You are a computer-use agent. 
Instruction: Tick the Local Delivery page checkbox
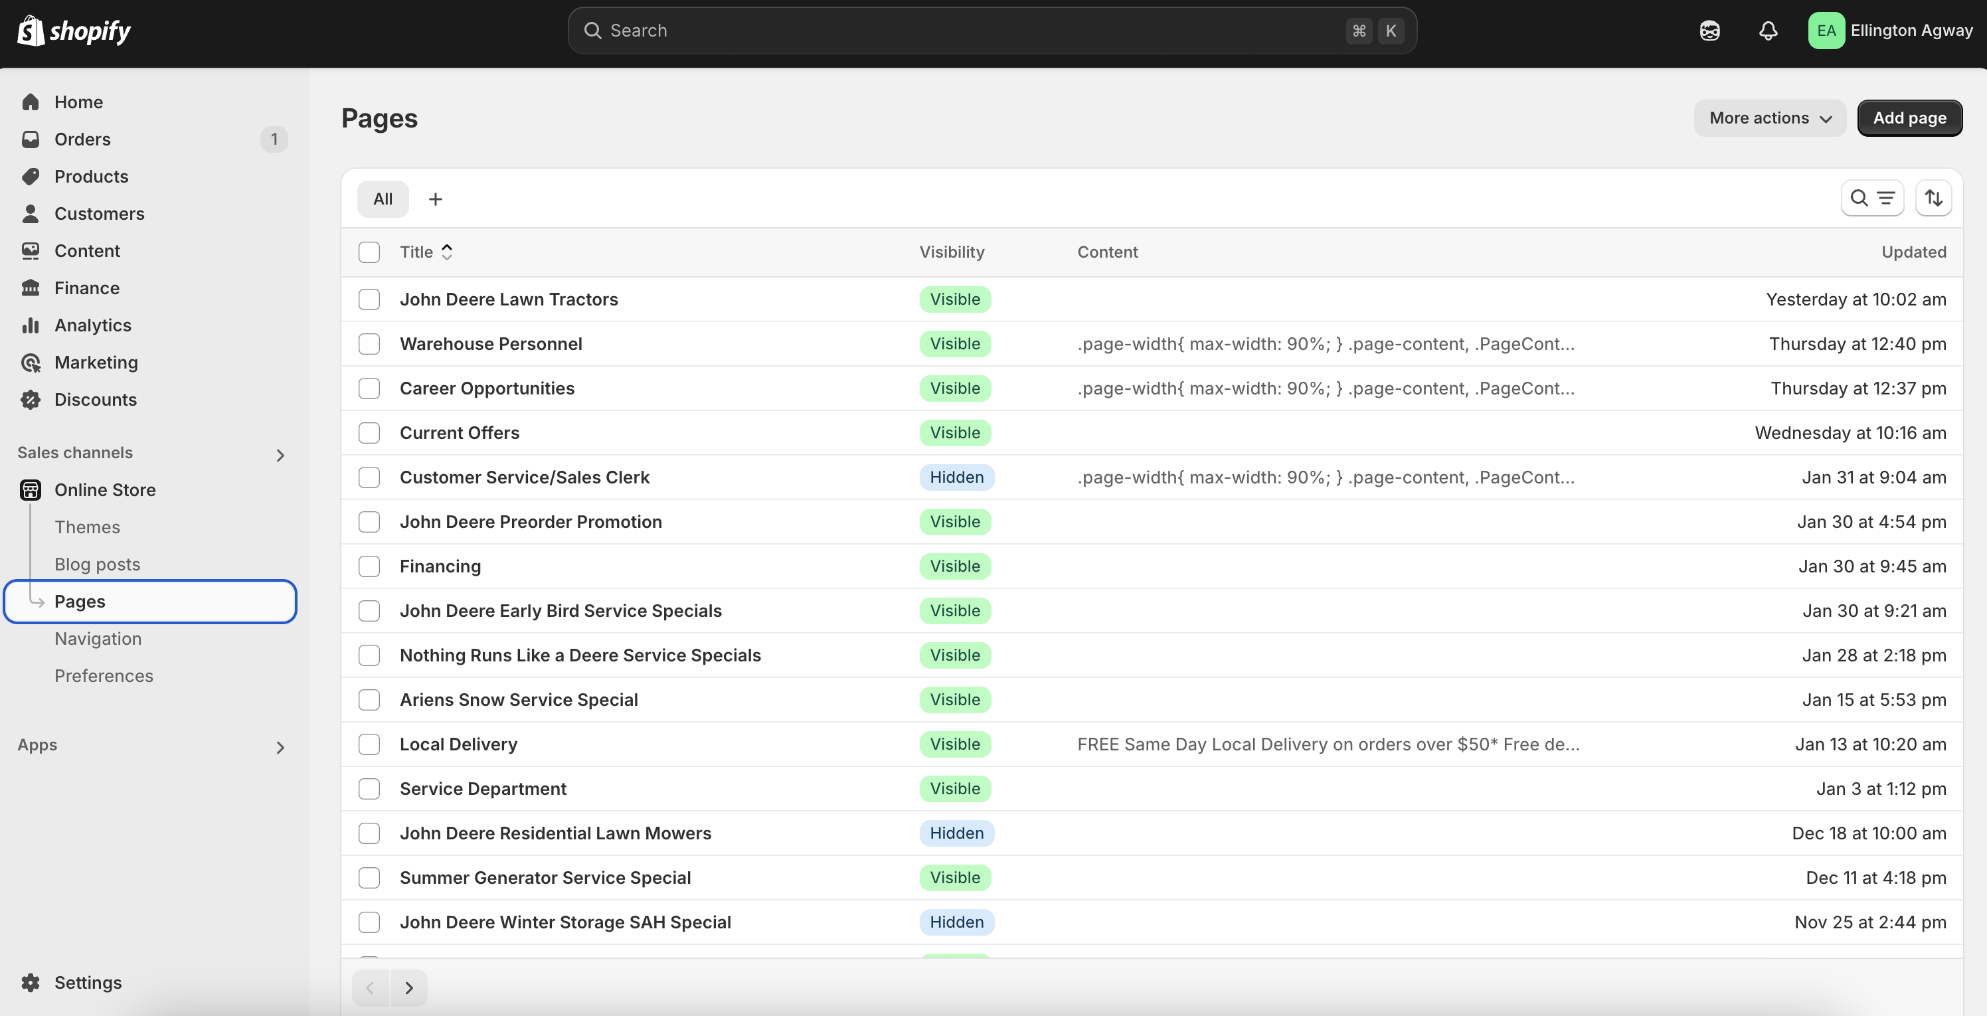(369, 744)
